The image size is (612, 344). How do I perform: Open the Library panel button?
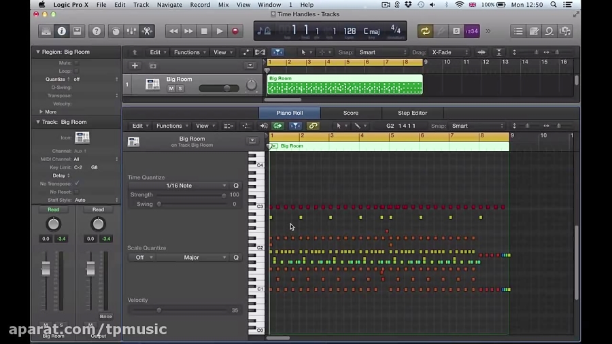[x=46, y=31]
